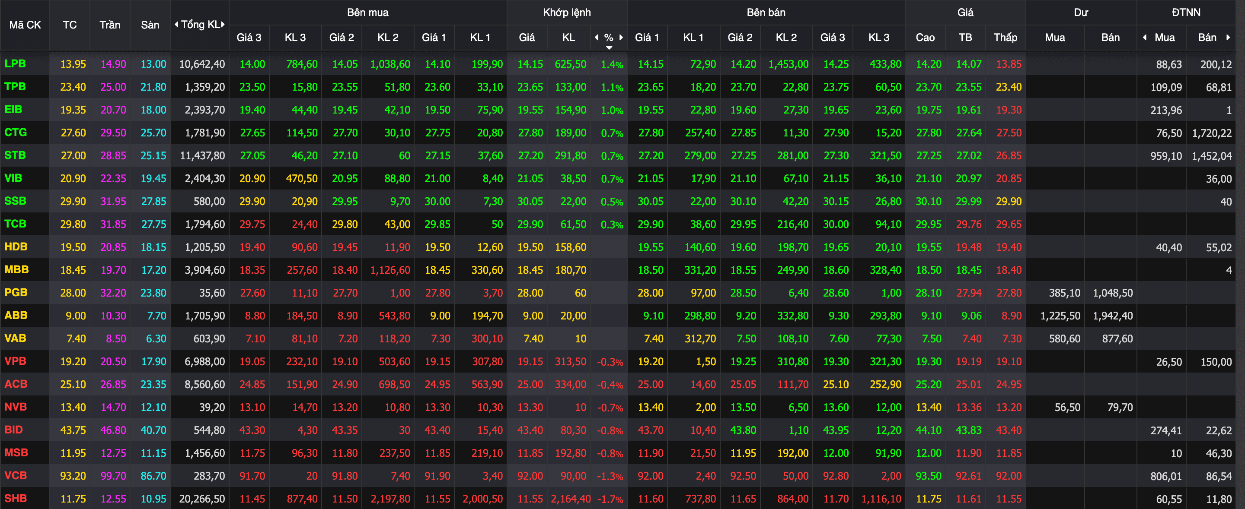Click BID floor price 40.70
Viewport: 1245px width, 509px height.
pos(153,430)
